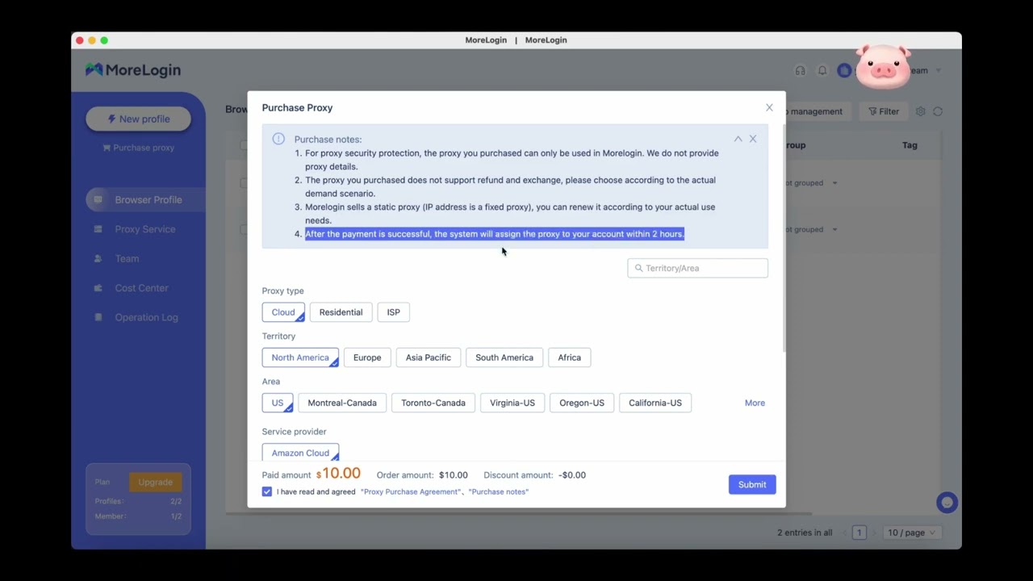
Task: Select Residential proxy type
Action: [341, 312]
